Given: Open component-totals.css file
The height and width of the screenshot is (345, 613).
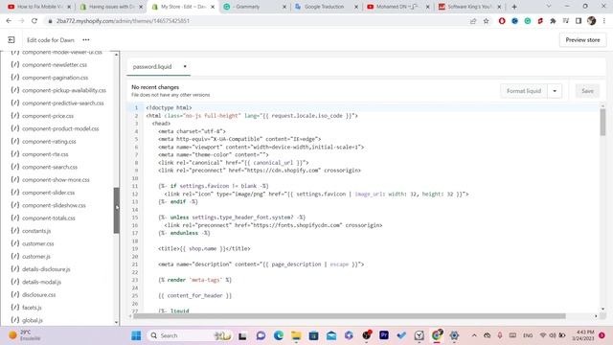Looking at the screenshot, I should (49, 218).
